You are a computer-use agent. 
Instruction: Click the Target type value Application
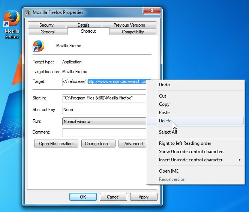coord(72,62)
